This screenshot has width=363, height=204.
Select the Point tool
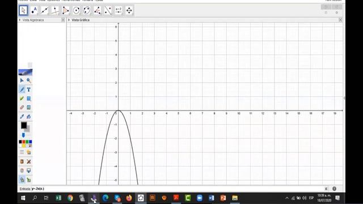pyautogui.click(x=34, y=10)
